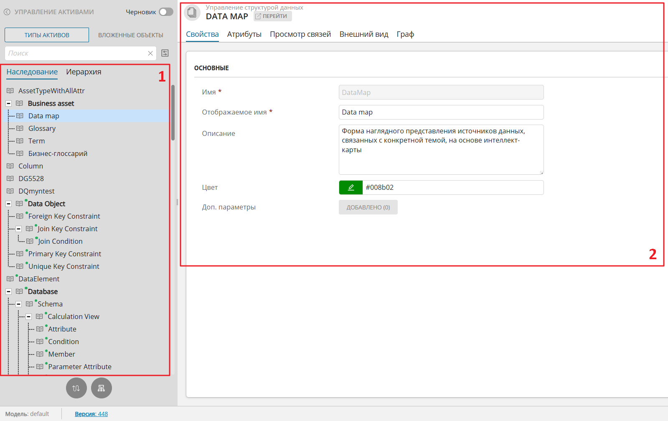The width and height of the screenshot is (668, 421).
Task: Collapse the Data Object tree node
Action: (x=8, y=204)
